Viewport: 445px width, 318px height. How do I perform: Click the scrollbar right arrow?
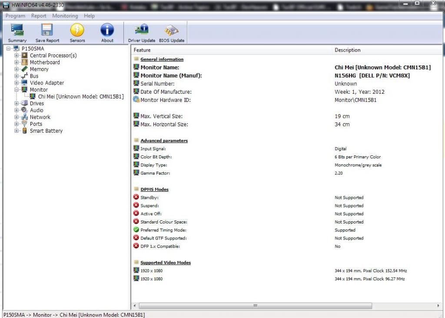438,305
